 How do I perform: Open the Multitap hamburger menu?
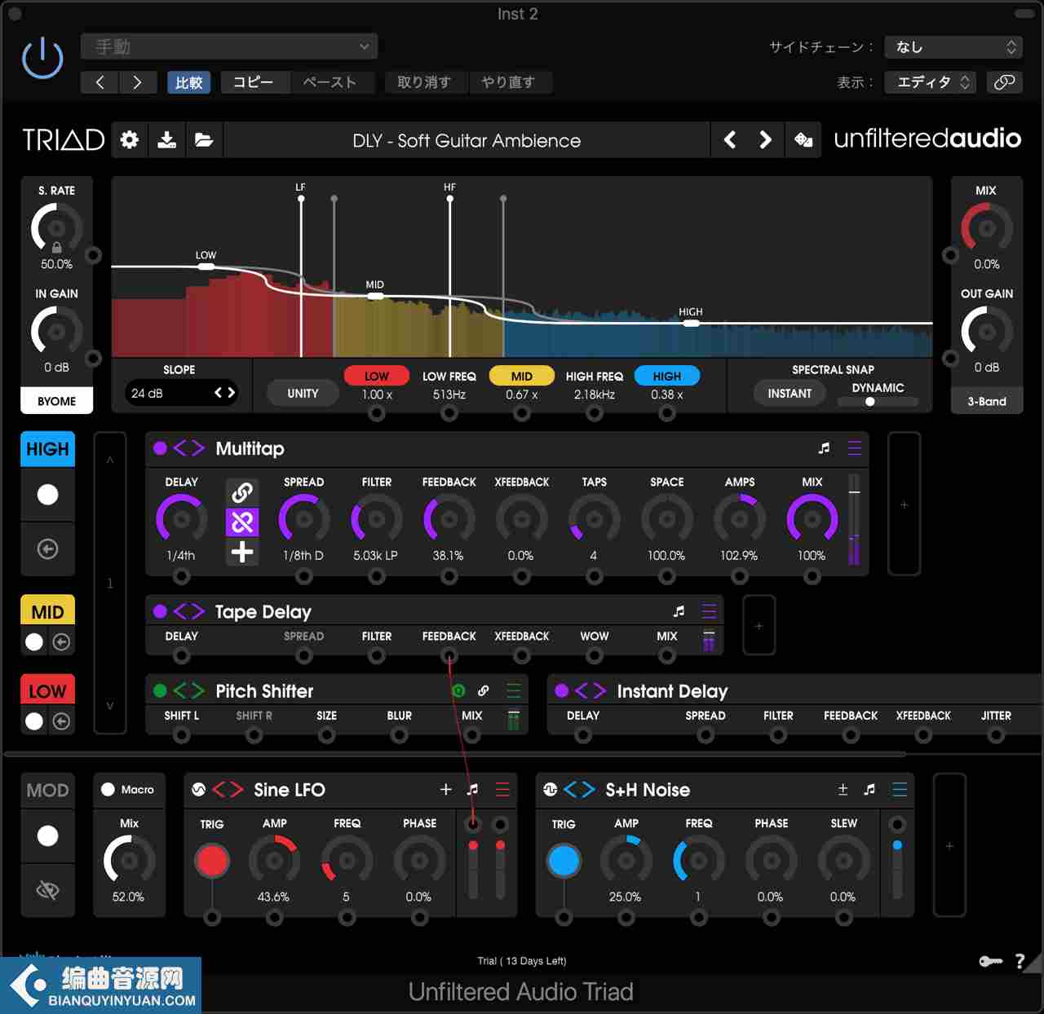pyautogui.click(x=855, y=447)
